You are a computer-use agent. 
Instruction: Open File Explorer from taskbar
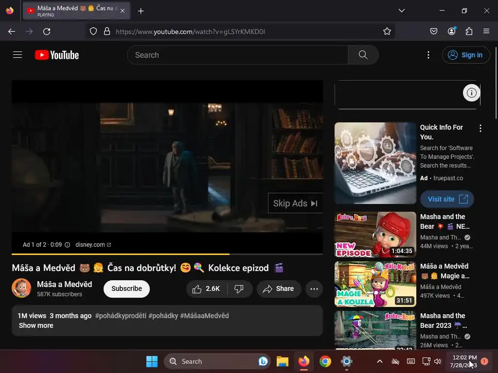[283, 361]
